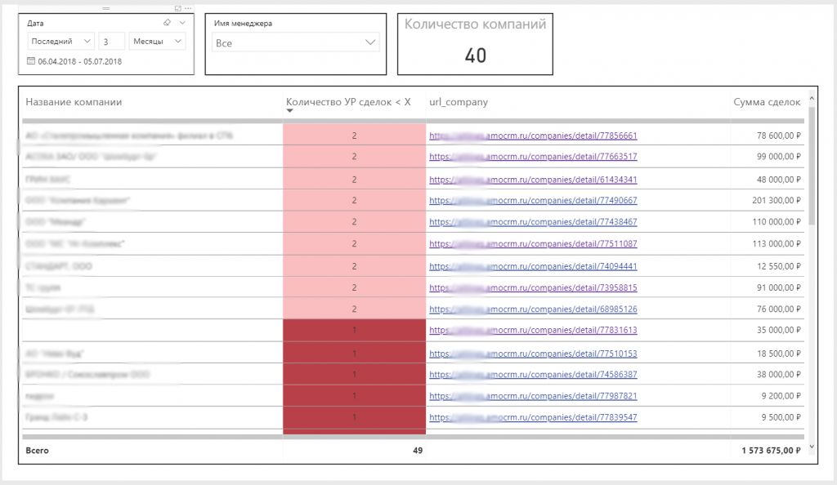The width and height of the screenshot is (837, 485).
Task: Open more options ellipsis above the date slicer
Action: (x=188, y=8)
